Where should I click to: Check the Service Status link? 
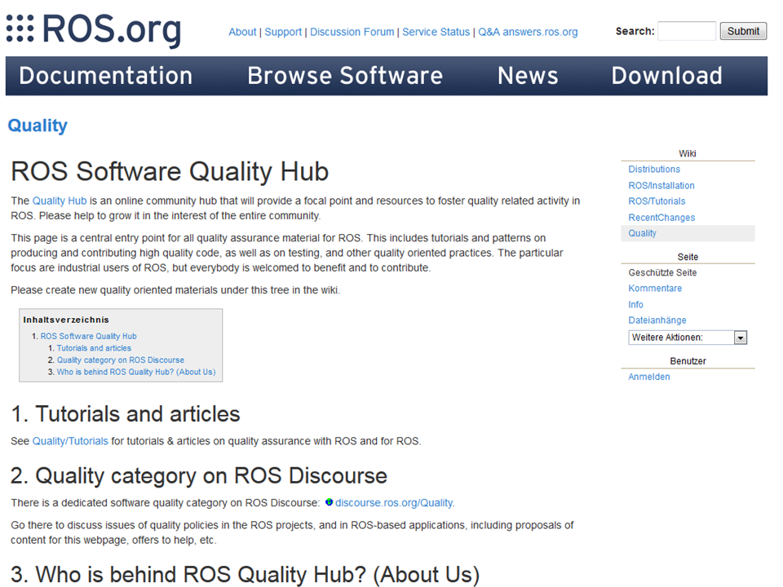436,32
